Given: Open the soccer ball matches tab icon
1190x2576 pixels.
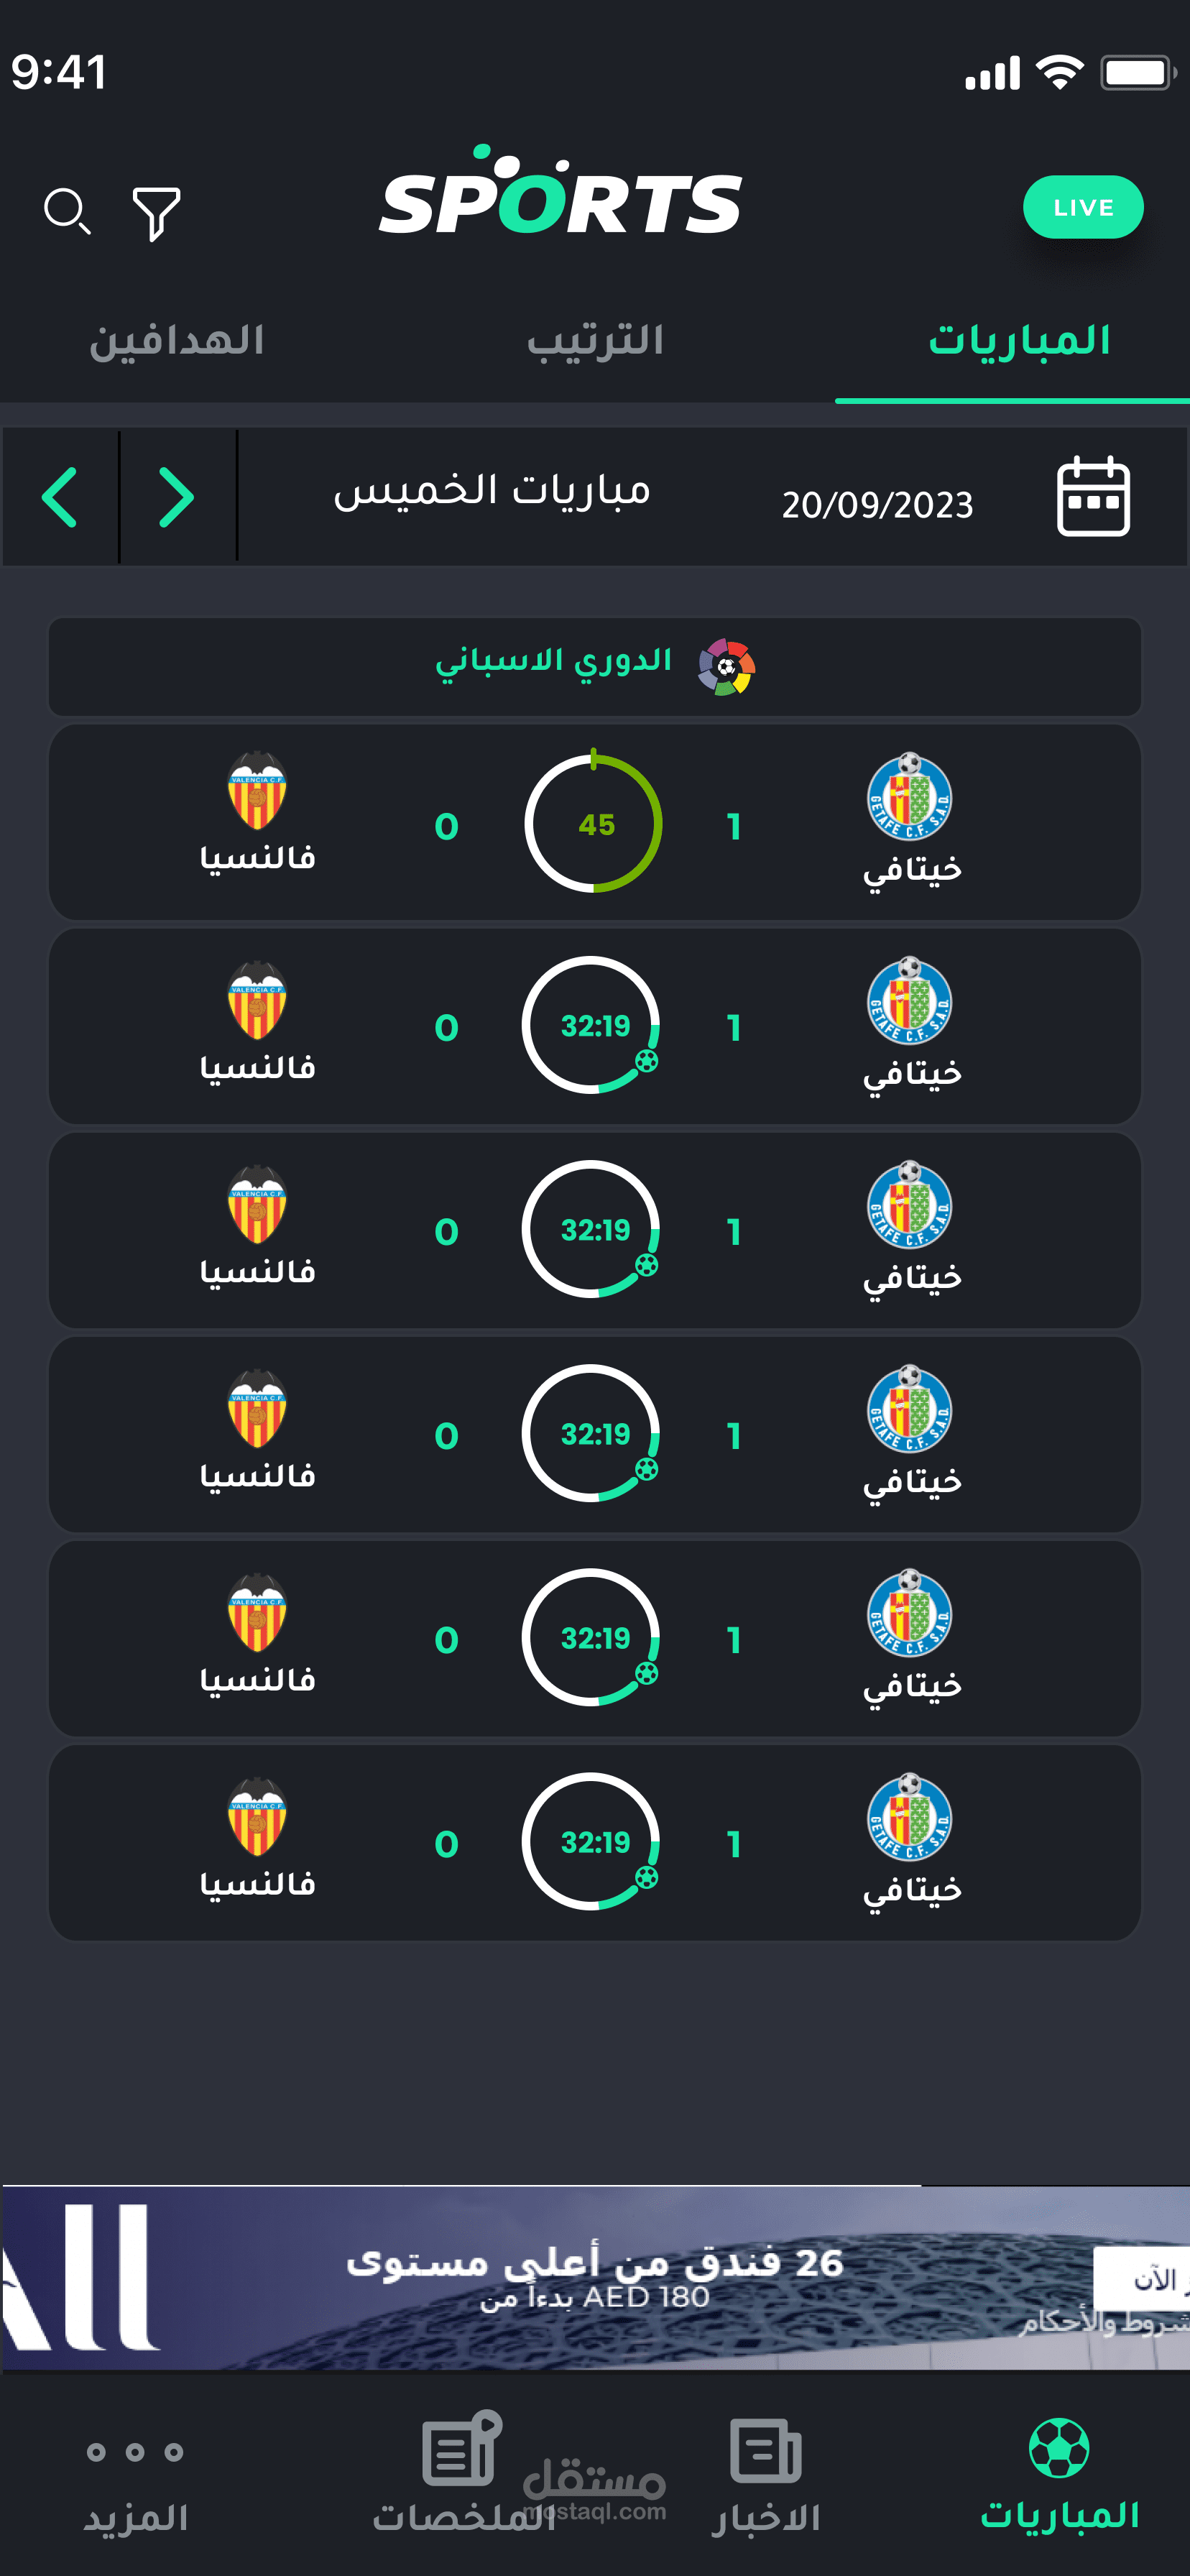Looking at the screenshot, I should pos(1058,2447).
